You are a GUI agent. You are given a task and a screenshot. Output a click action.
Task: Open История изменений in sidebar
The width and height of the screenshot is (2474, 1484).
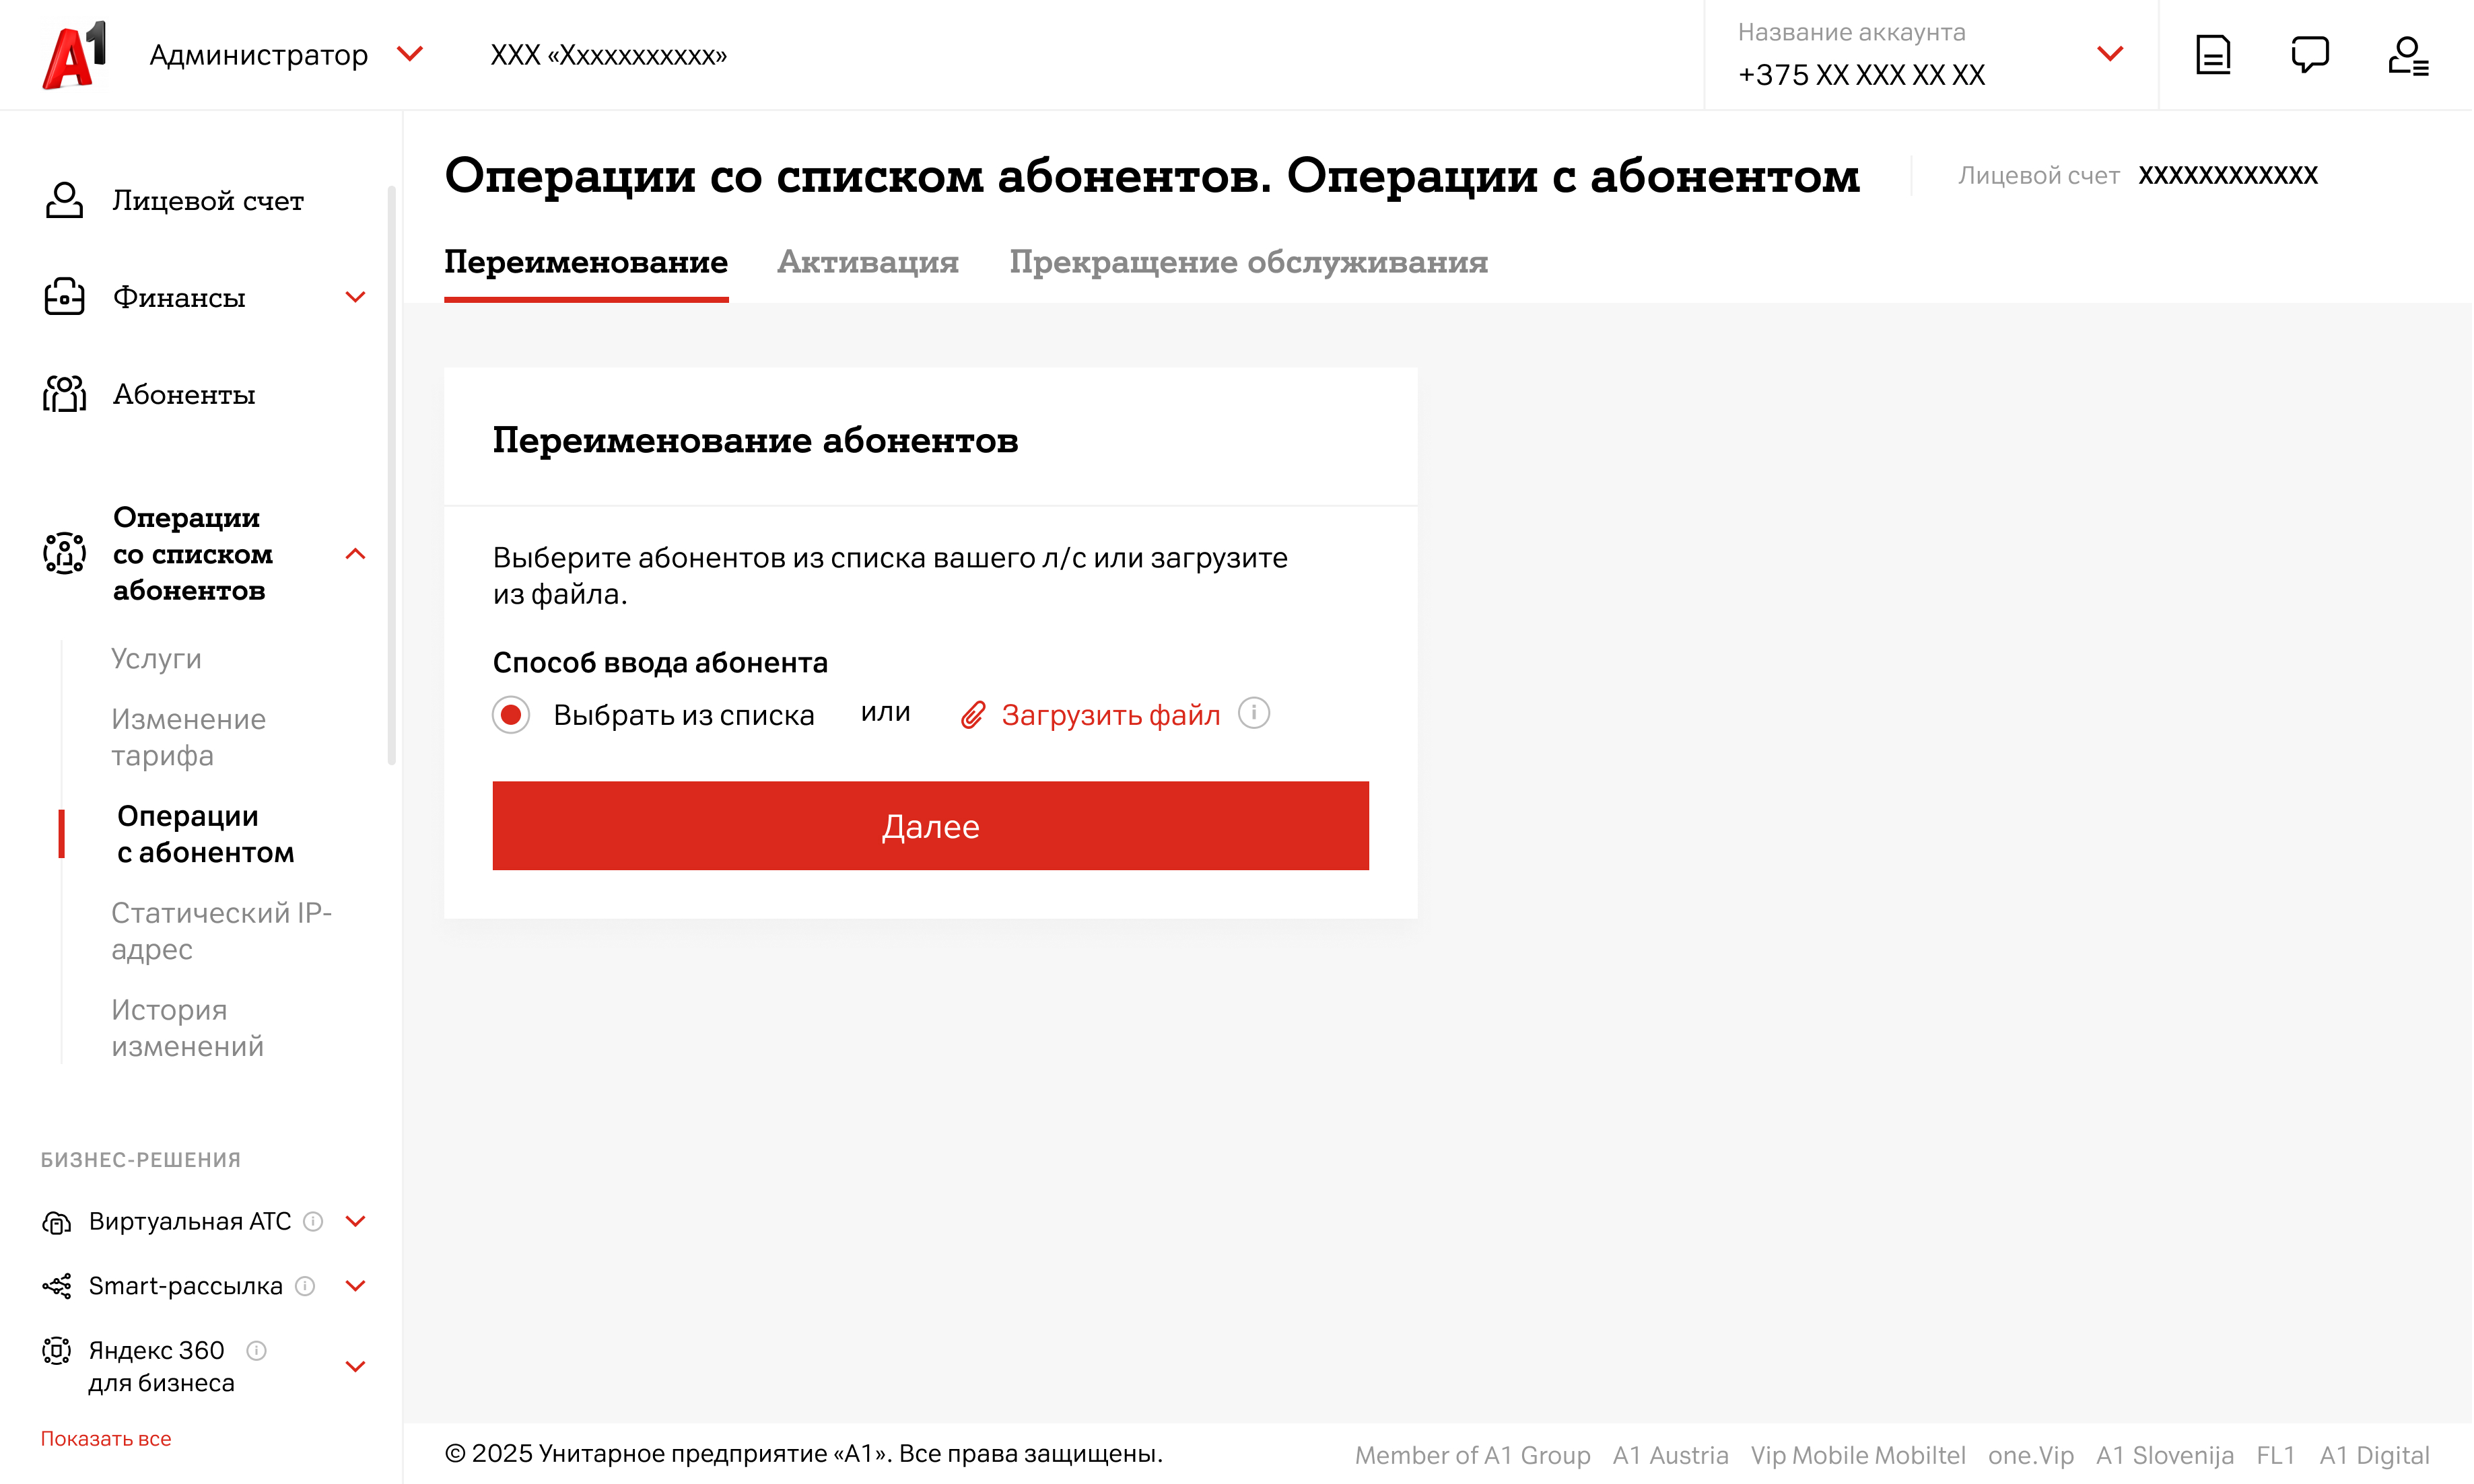click(187, 1028)
